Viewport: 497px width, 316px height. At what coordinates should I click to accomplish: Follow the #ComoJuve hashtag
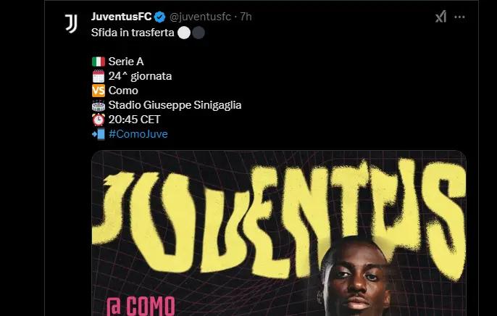tap(138, 134)
